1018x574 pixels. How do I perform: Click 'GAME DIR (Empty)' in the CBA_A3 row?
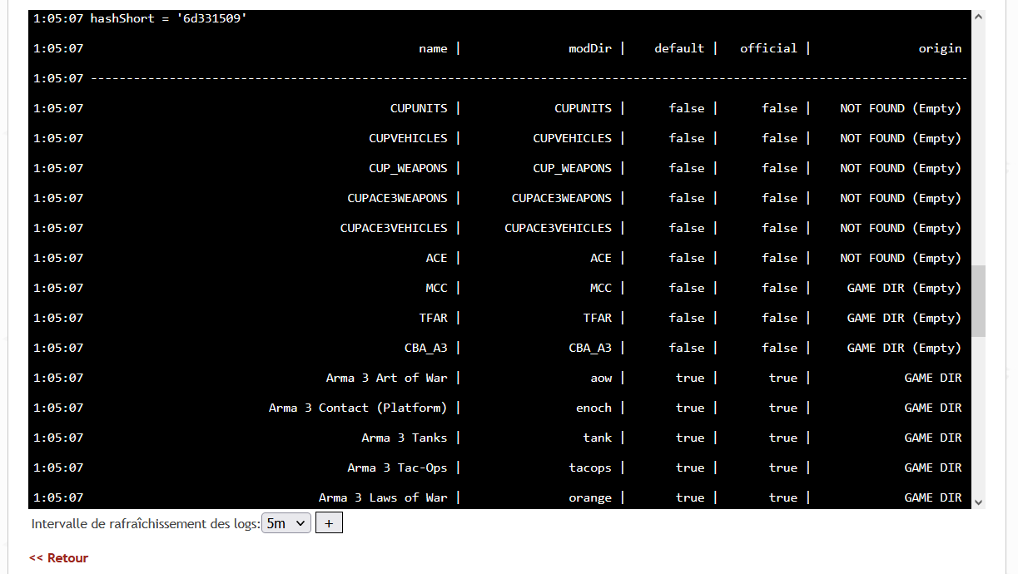904,348
